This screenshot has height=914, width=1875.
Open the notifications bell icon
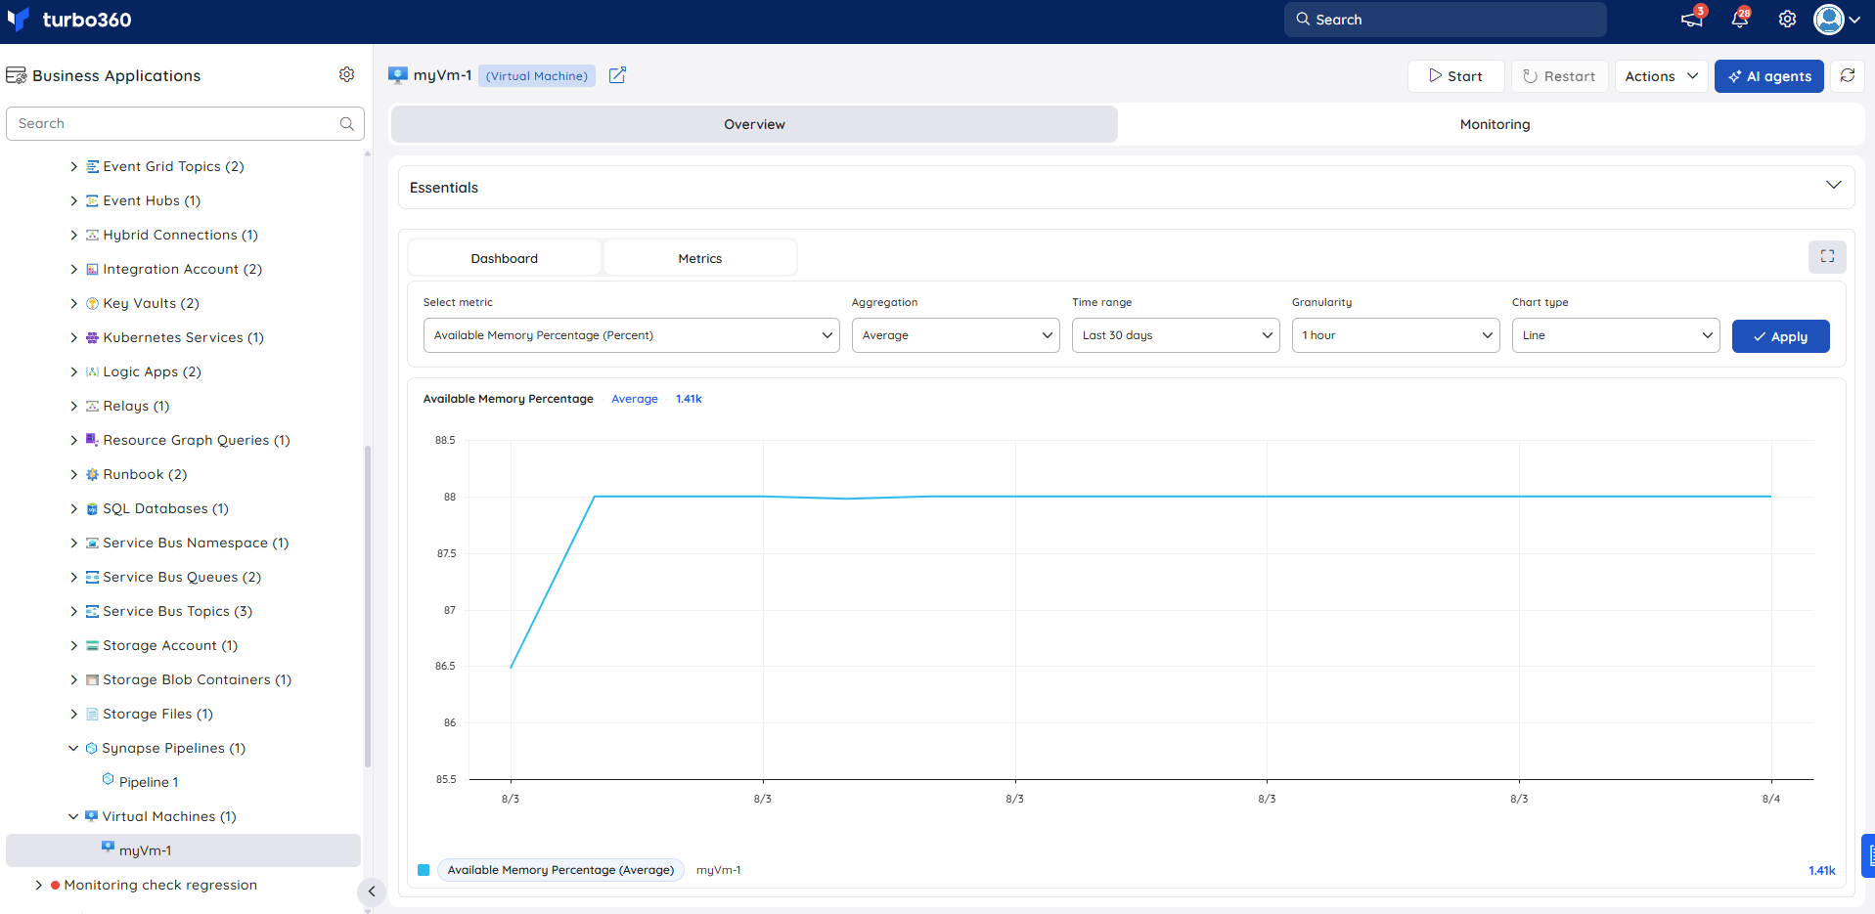coord(1740,20)
